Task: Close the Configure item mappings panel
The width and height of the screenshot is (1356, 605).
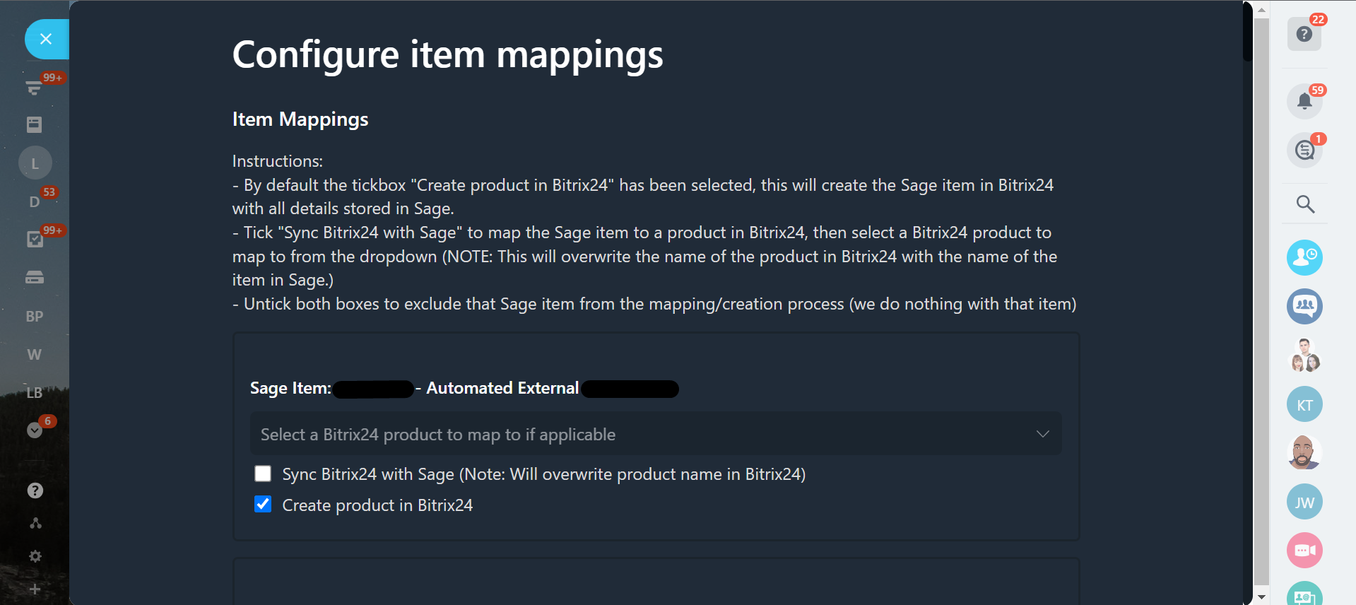Action: 46,39
